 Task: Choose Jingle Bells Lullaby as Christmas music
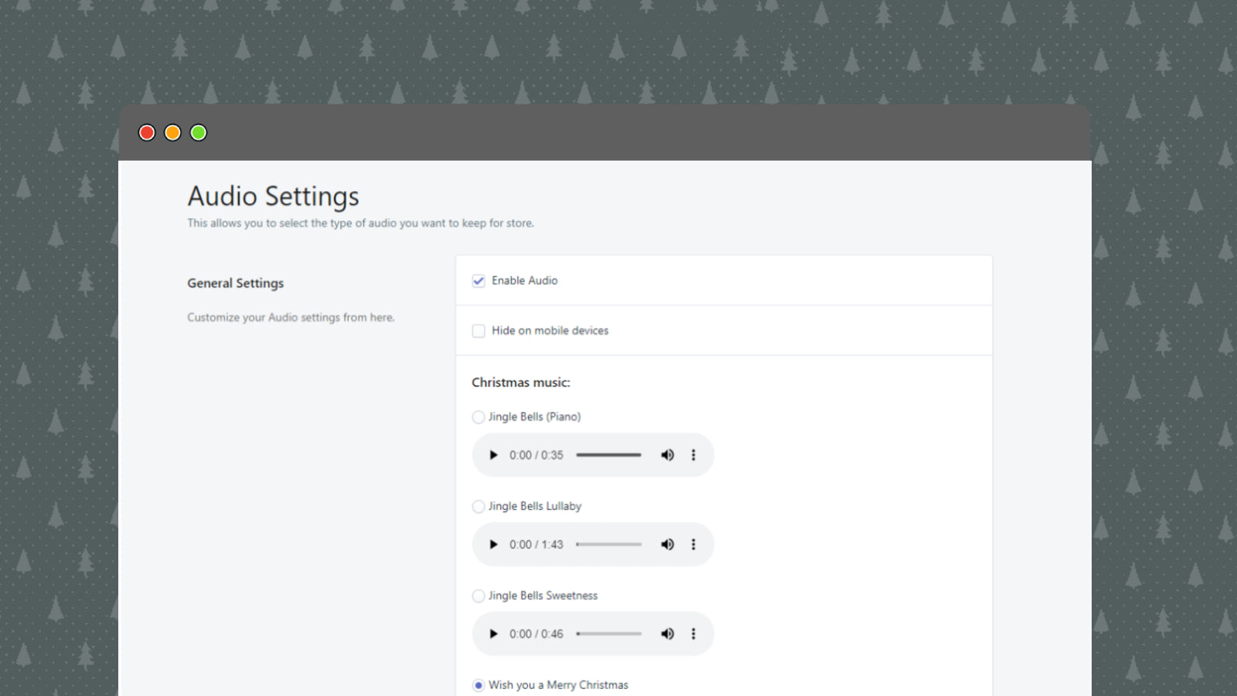[478, 507]
